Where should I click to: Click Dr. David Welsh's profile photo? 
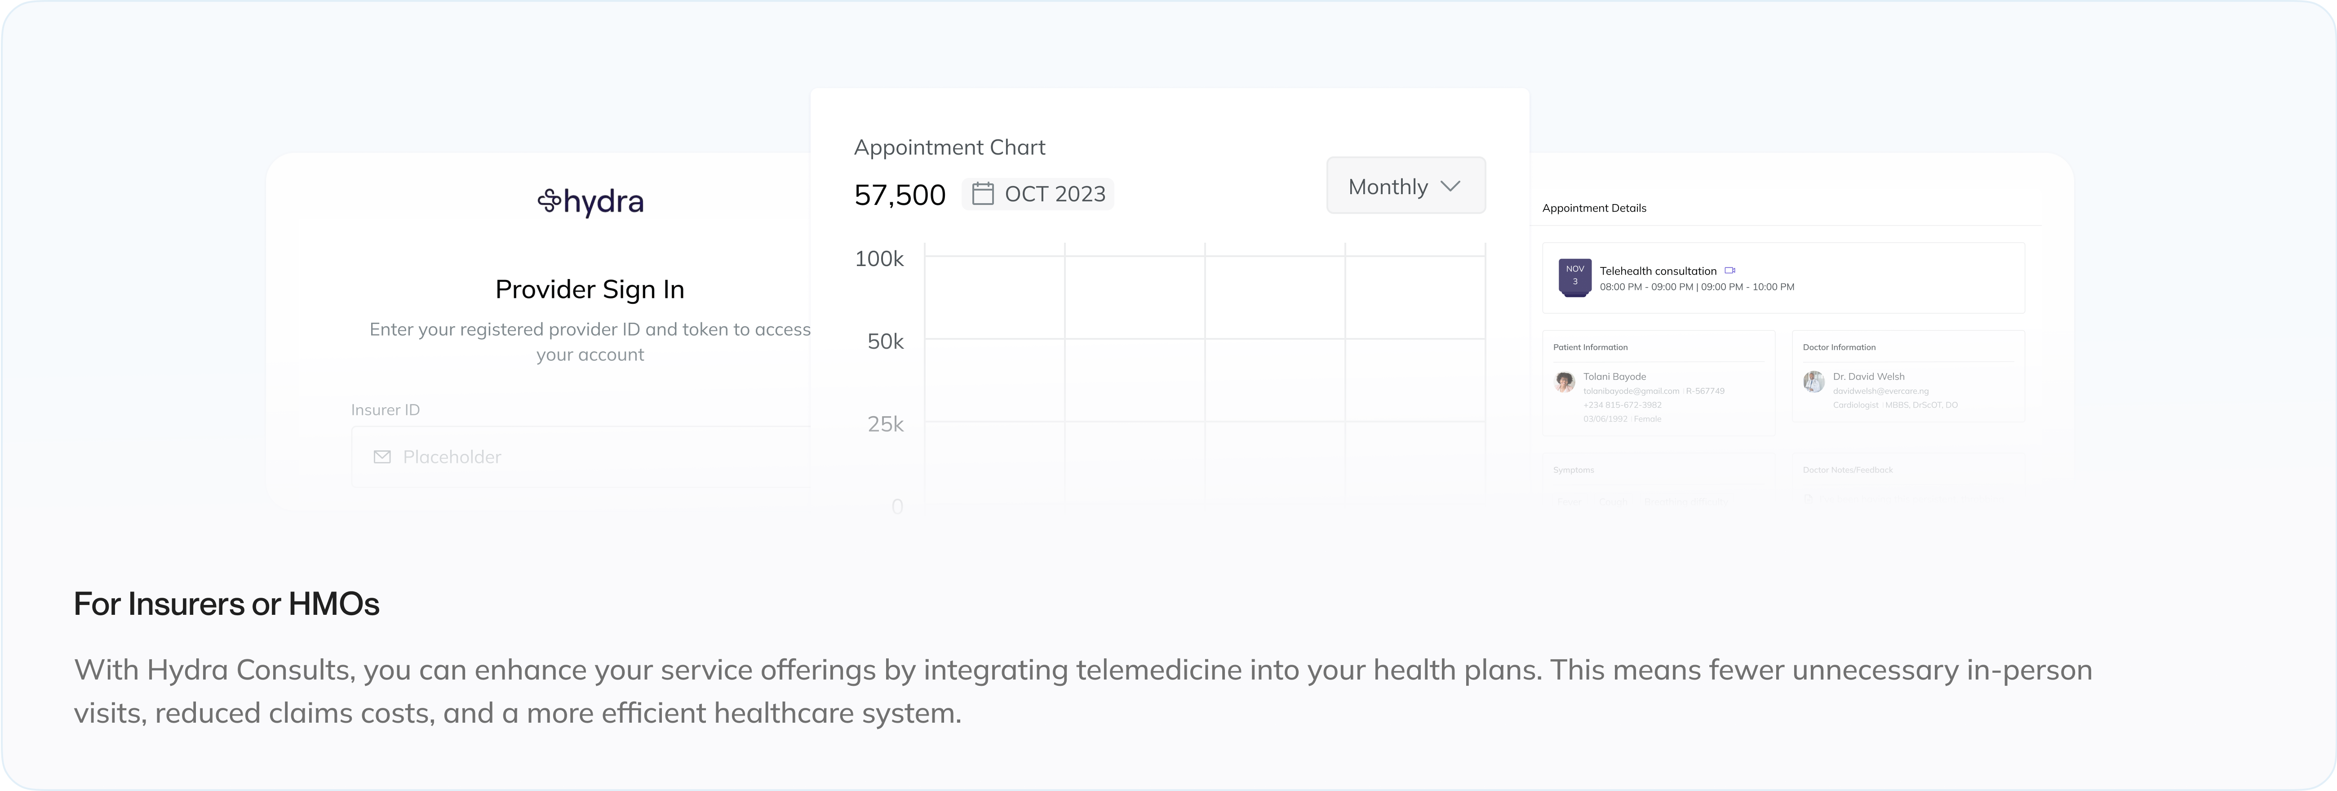pyautogui.click(x=1814, y=382)
